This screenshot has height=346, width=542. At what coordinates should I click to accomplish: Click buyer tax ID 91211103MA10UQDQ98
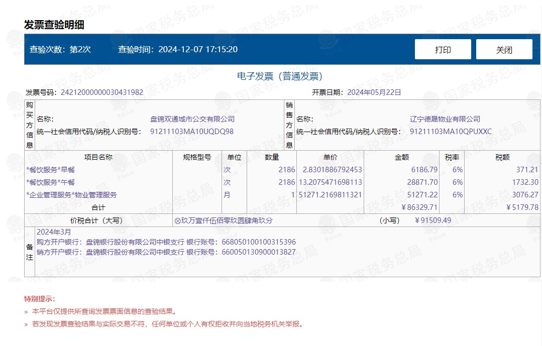click(192, 132)
